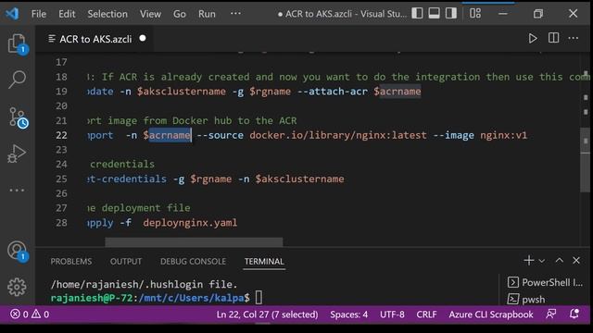Maximize the panel size with chevron up
This screenshot has width=593, height=333.
[x=559, y=260]
